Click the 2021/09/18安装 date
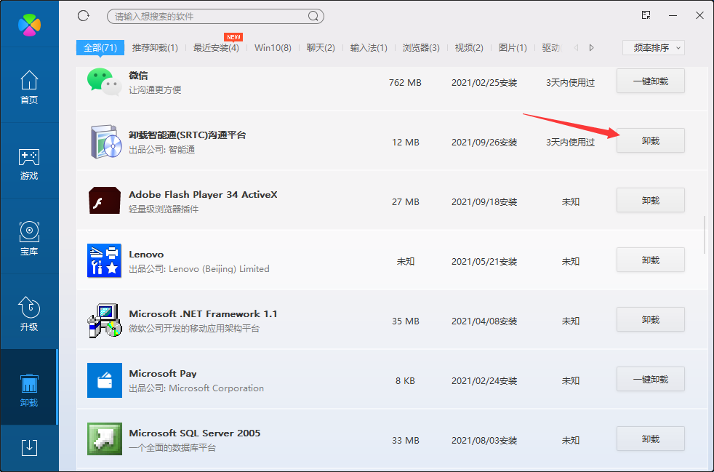Screen dimensions: 714x472 click(x=484, y=202)
